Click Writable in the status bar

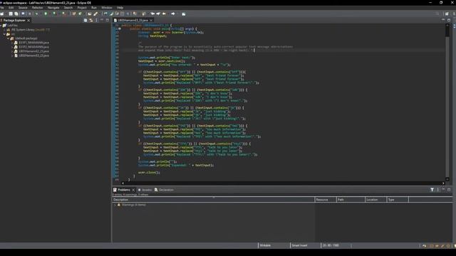click(x=265, y=245)
